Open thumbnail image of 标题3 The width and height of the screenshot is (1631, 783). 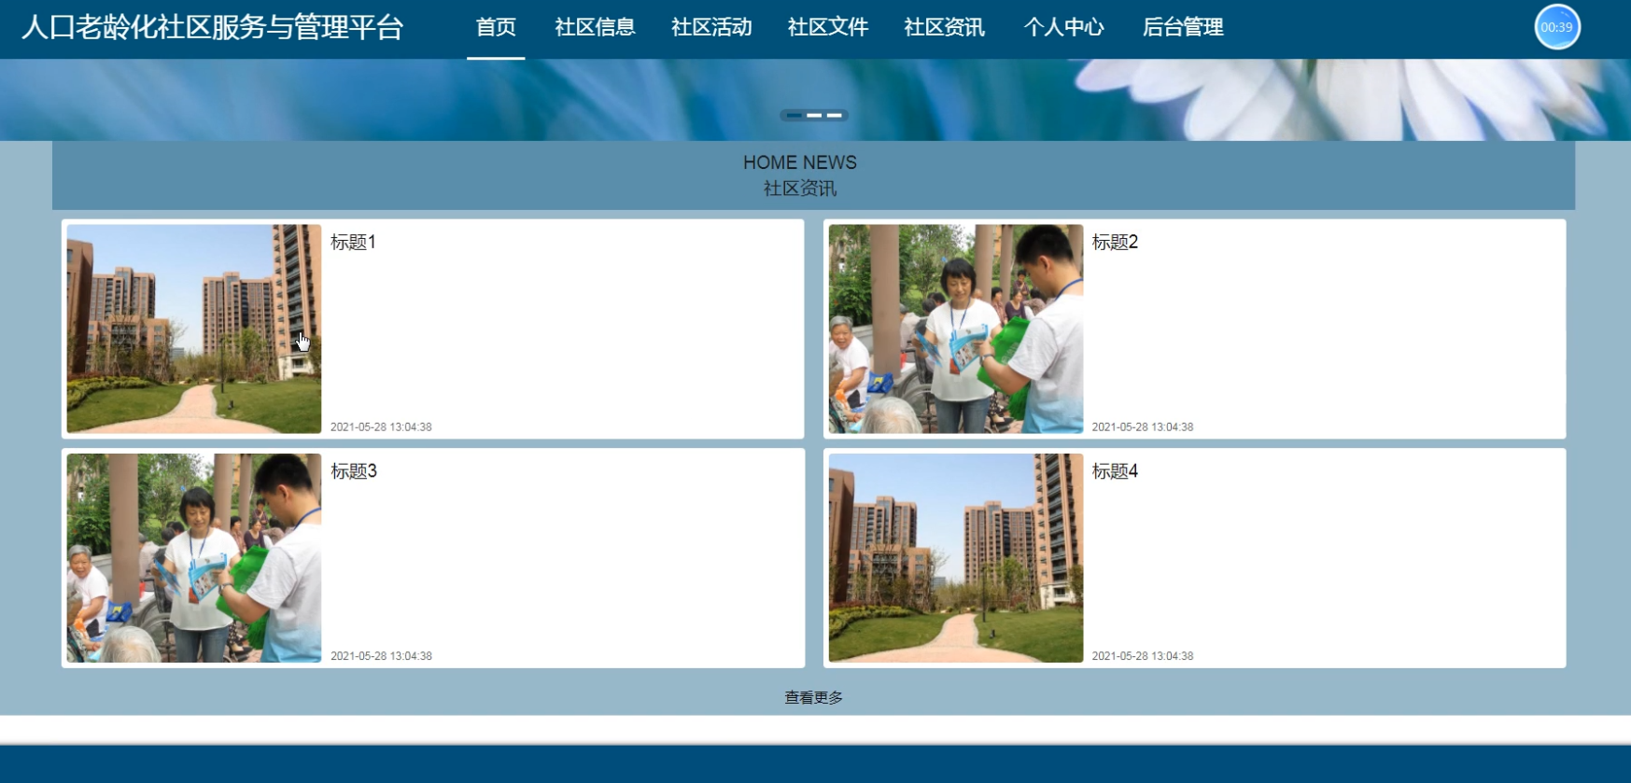tap(194, 558)
